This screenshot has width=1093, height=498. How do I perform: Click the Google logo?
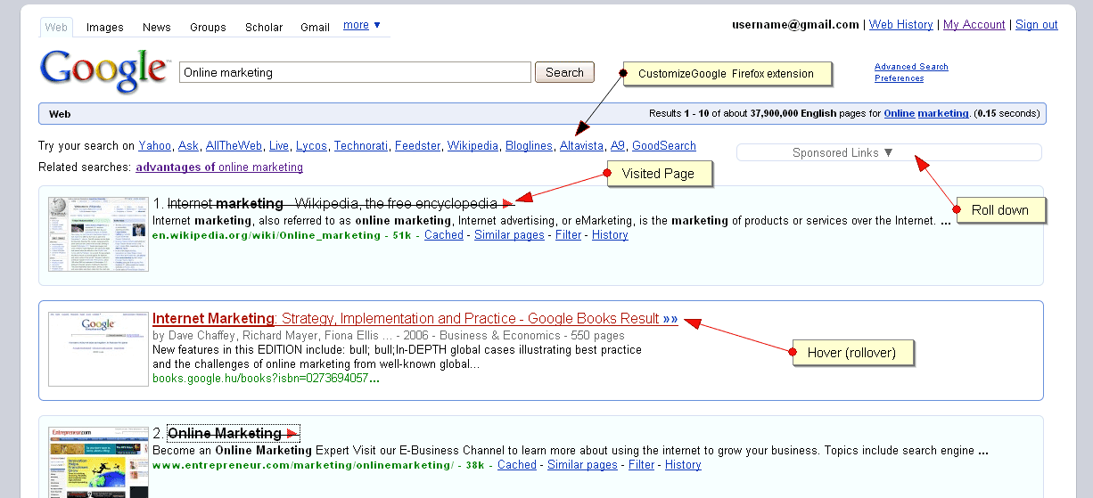(103, 72)
